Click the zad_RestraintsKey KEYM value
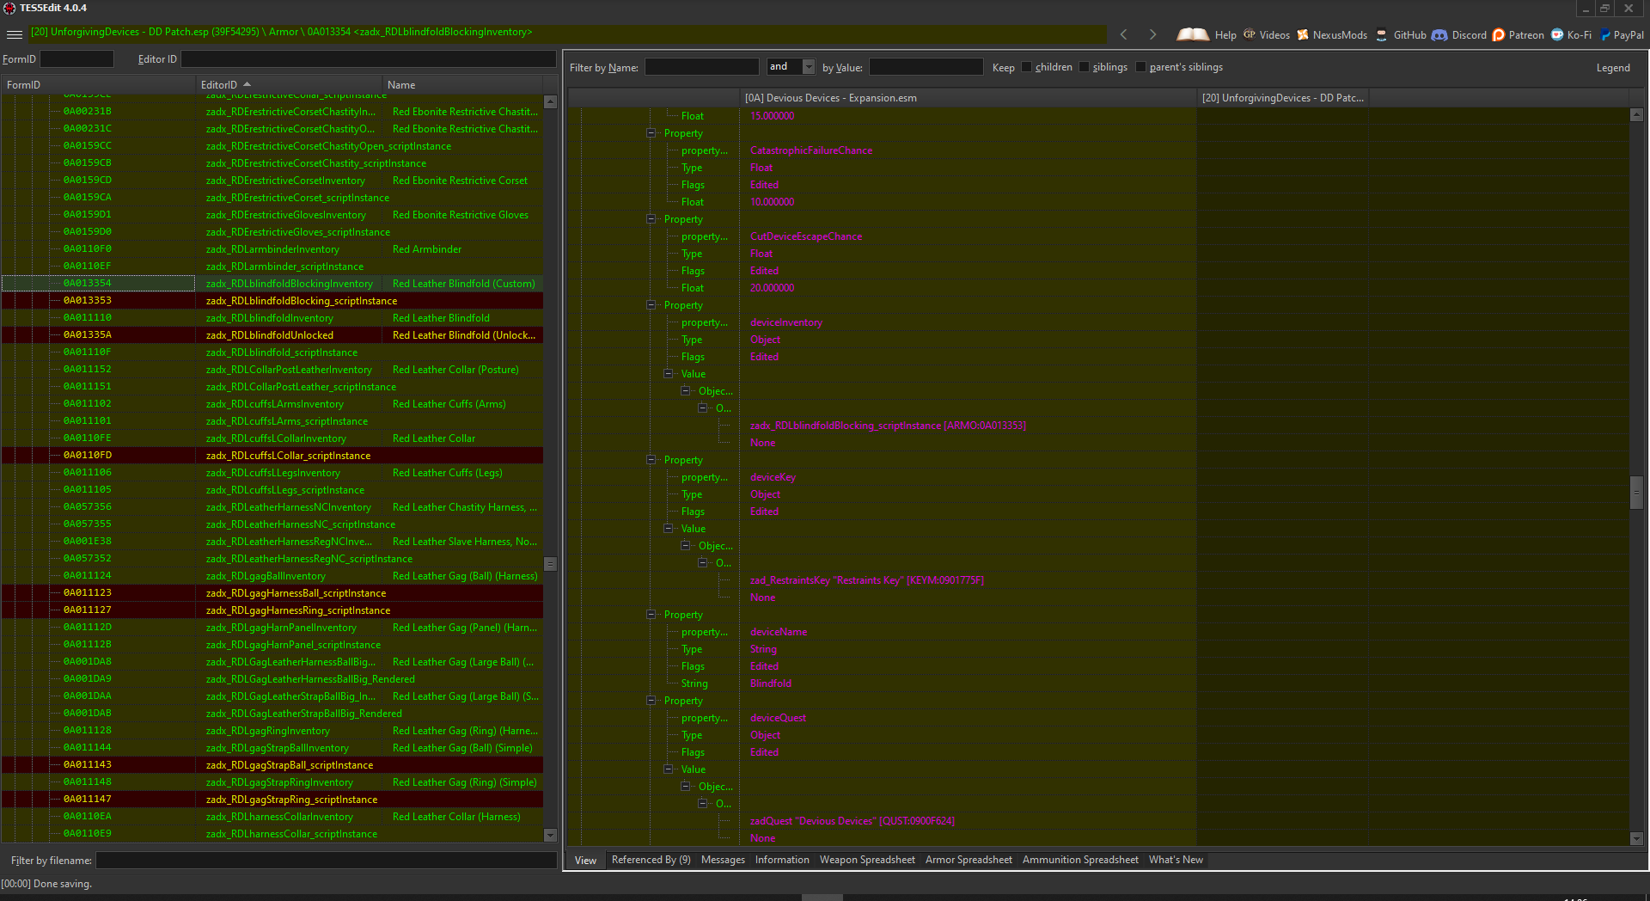This screenshot has height=901, width=1650. [866, 580]
